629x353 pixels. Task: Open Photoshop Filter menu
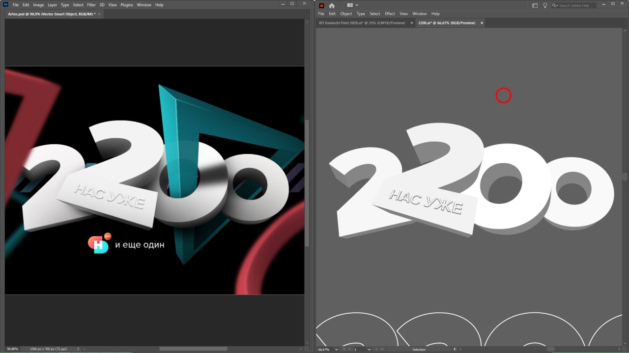[91, 5]
